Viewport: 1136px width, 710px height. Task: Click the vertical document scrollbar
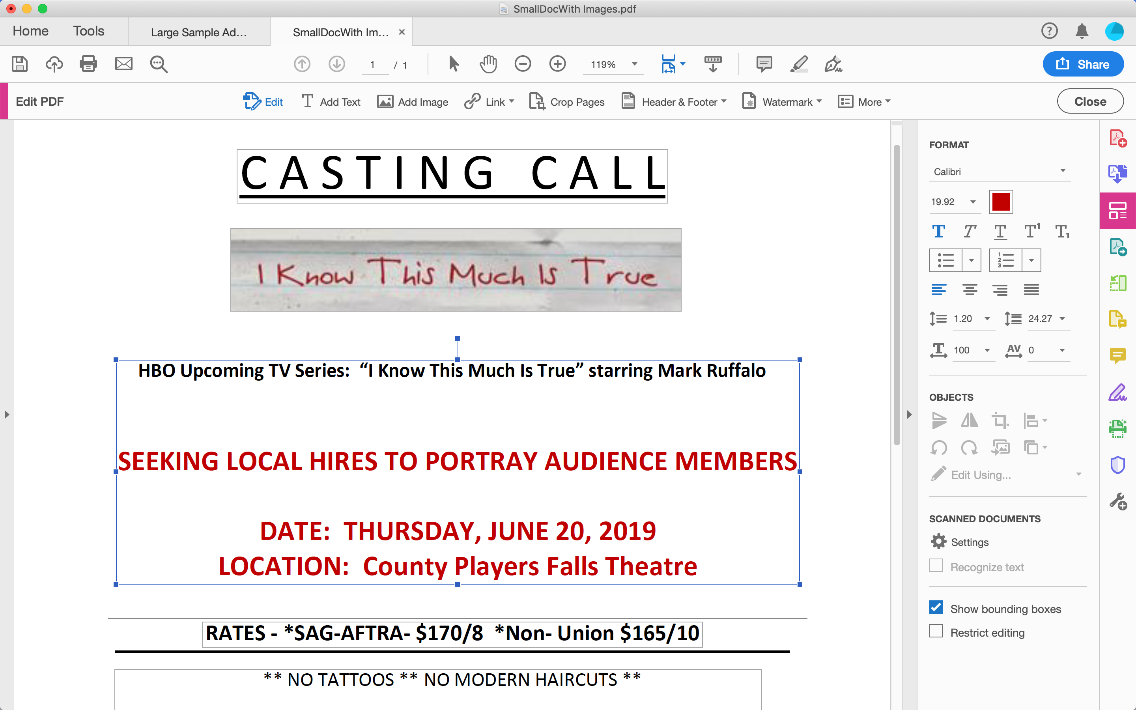point(897,295)
